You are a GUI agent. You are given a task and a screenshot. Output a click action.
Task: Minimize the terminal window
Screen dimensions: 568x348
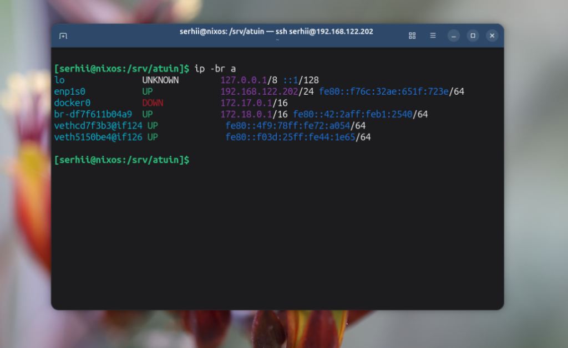click(454, 35)
